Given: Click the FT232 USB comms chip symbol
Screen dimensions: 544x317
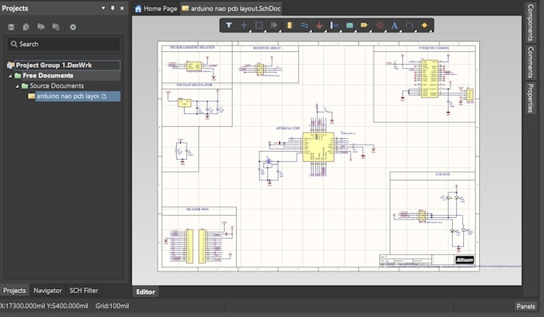Looking at the screenshot, I should 429,79.
